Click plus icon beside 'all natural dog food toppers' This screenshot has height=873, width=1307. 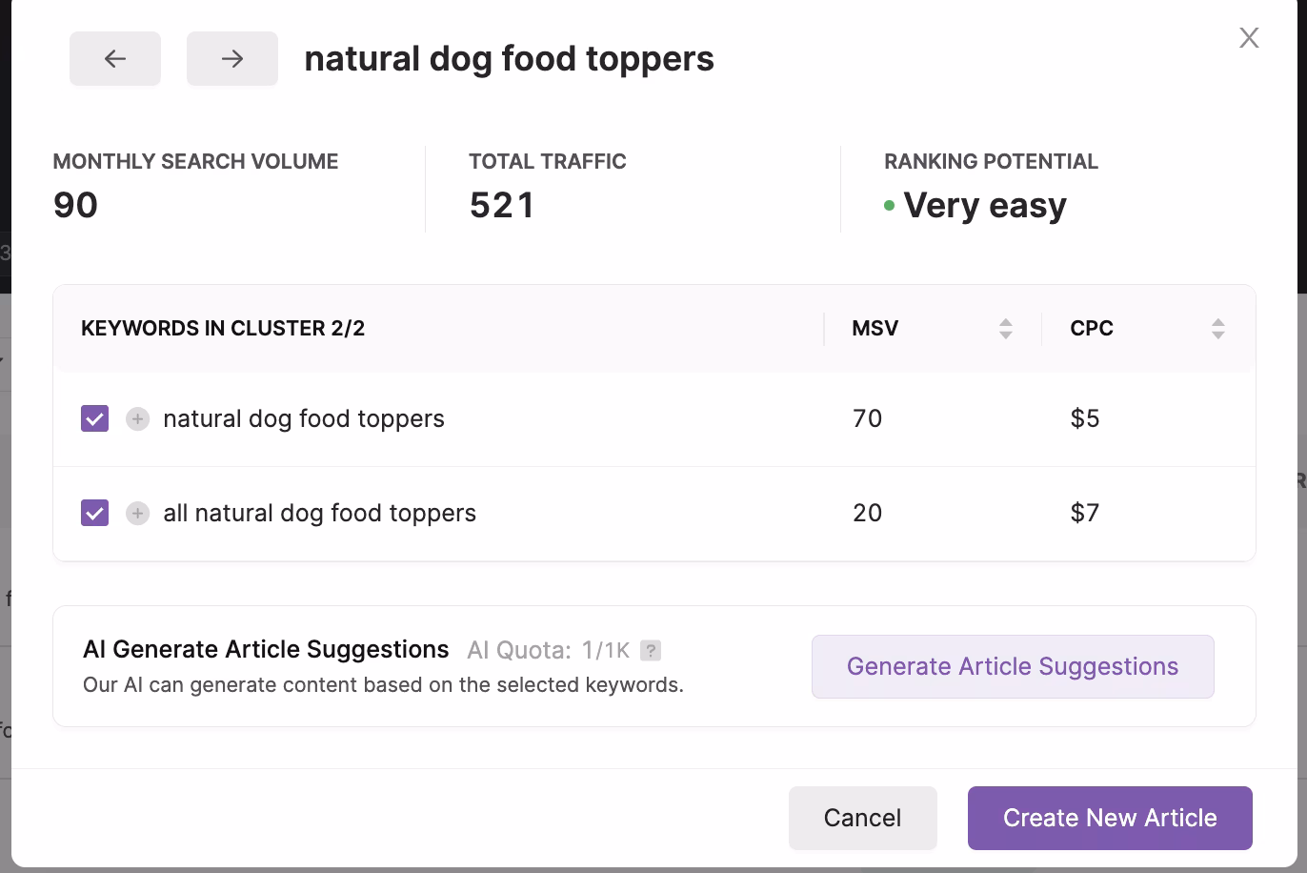(138, 514)
